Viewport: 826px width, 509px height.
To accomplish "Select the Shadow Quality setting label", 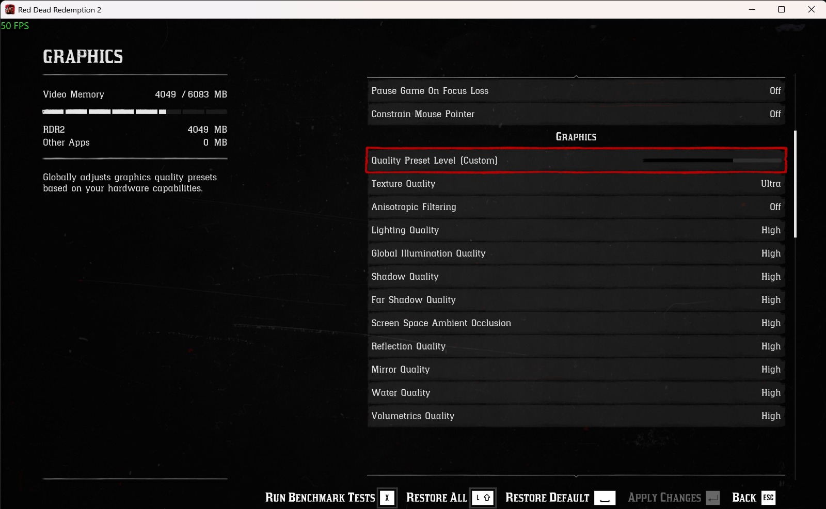I will click(405, 277).
